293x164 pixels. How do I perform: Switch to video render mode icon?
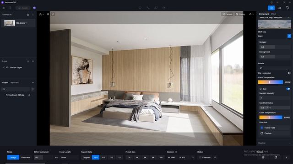tap(279, 8)
